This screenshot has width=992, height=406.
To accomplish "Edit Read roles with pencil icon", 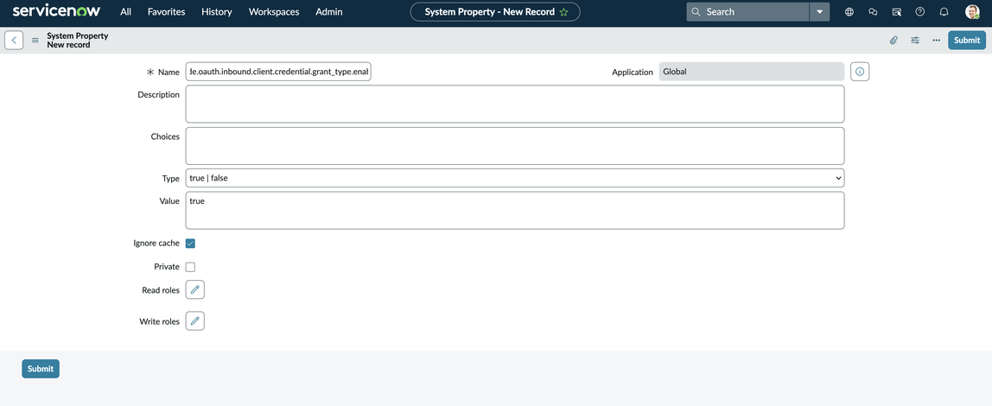I will (195, 290).
